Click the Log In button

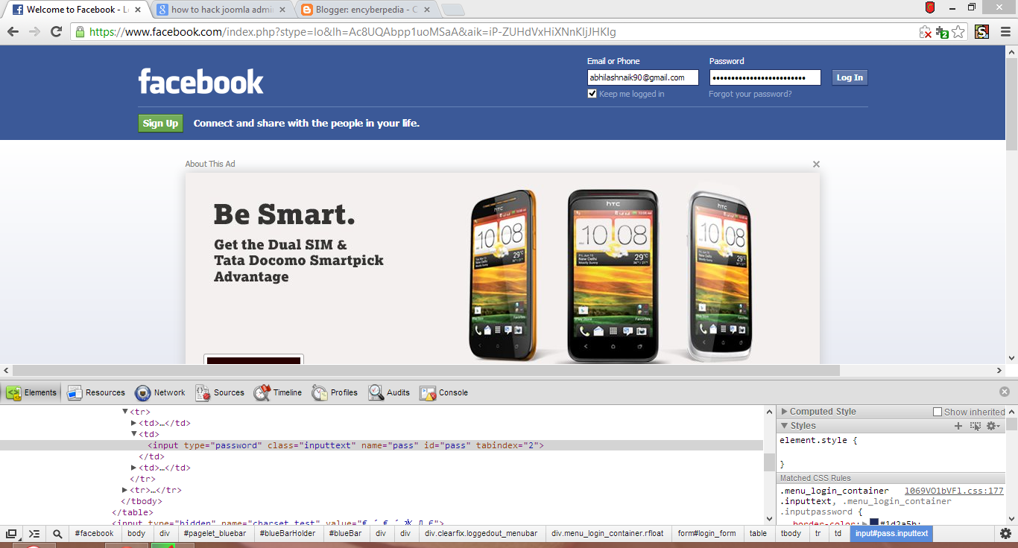point(850,77)
